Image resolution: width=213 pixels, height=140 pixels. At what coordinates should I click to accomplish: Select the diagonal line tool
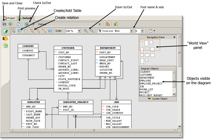[x=44, y=31]
